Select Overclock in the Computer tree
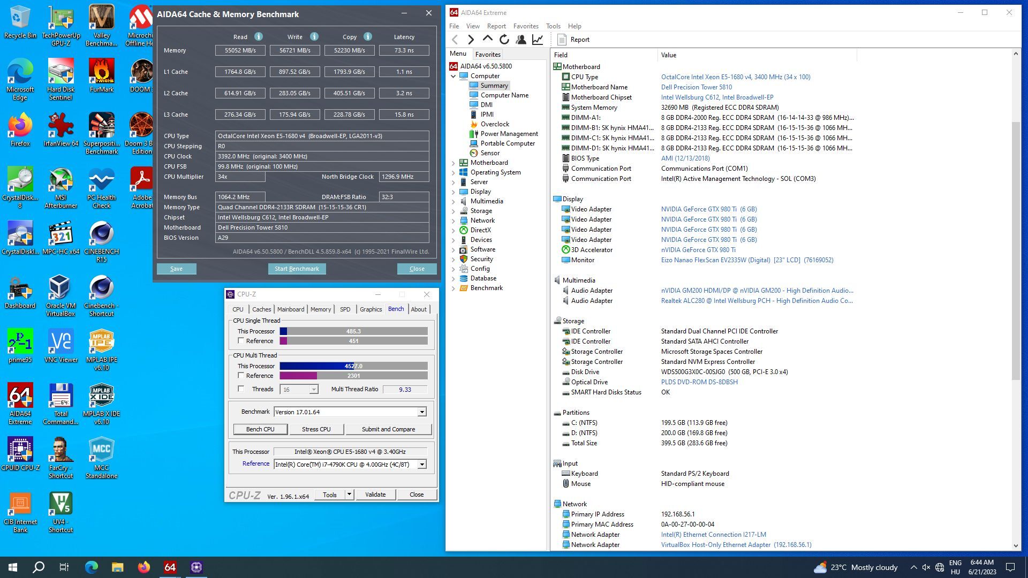The image size is (1028, 578). (x=495, y=124)
